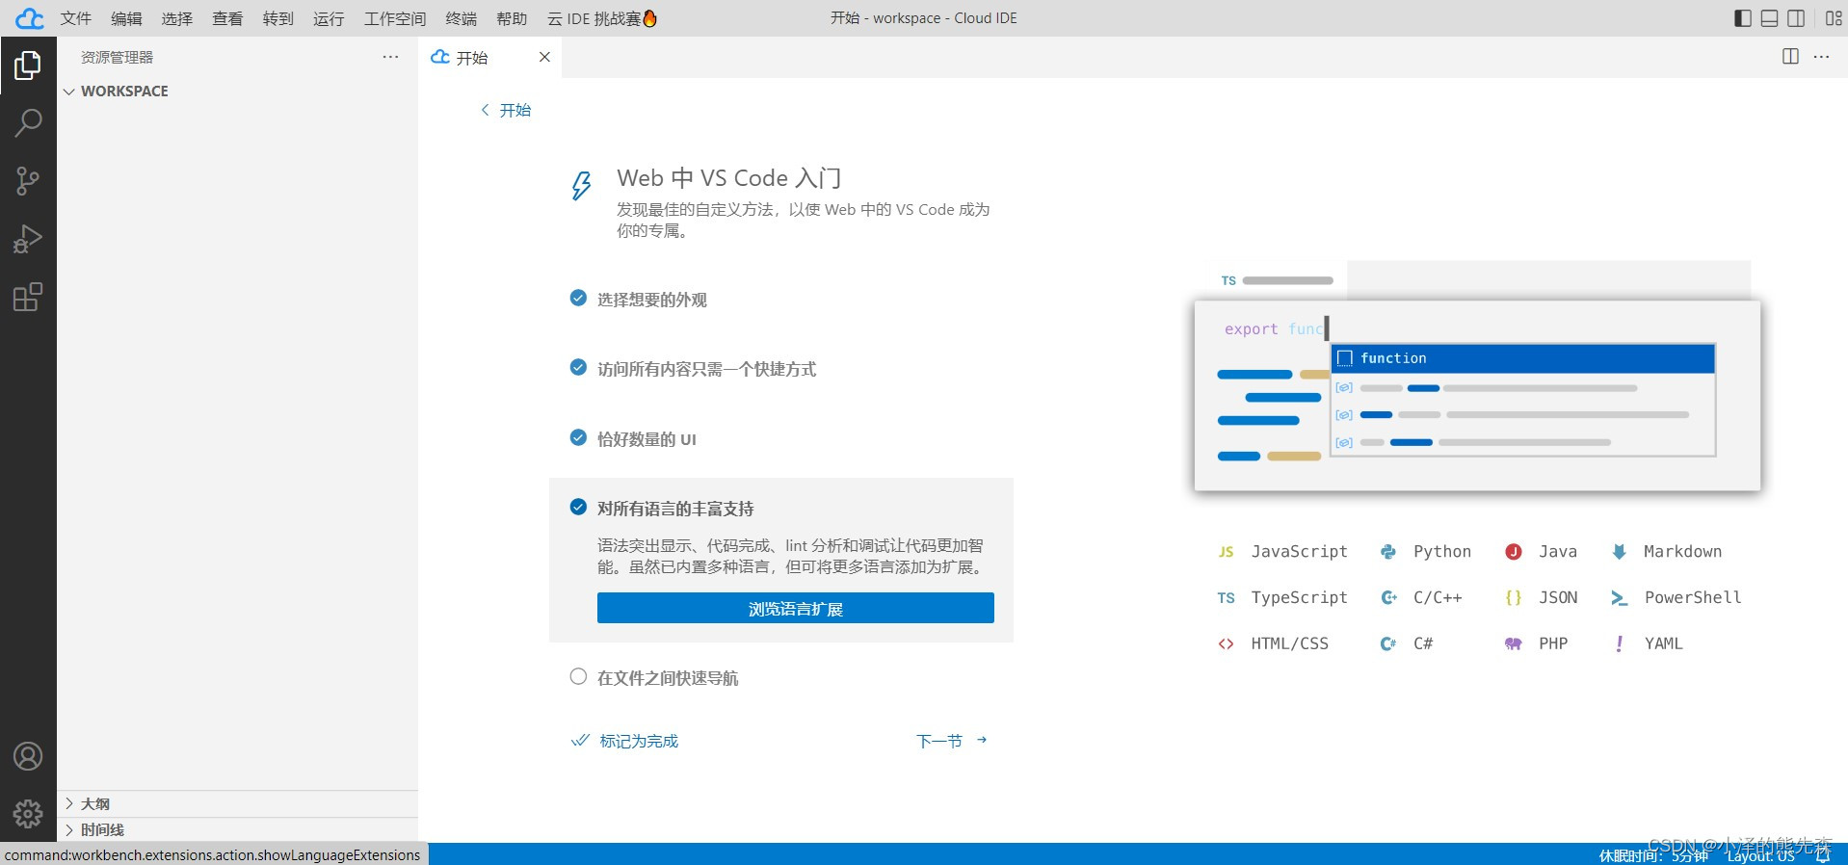Viewport: 1848px width, 865px height.
Task: Toggle checkmark for 访问所有内容只需一个快捷方式 step
Action: tap(578, 367)
